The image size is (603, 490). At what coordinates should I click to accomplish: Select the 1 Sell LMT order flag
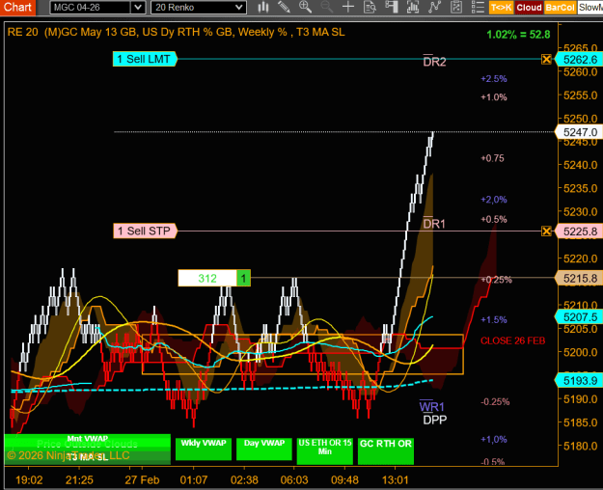point(145,59)
